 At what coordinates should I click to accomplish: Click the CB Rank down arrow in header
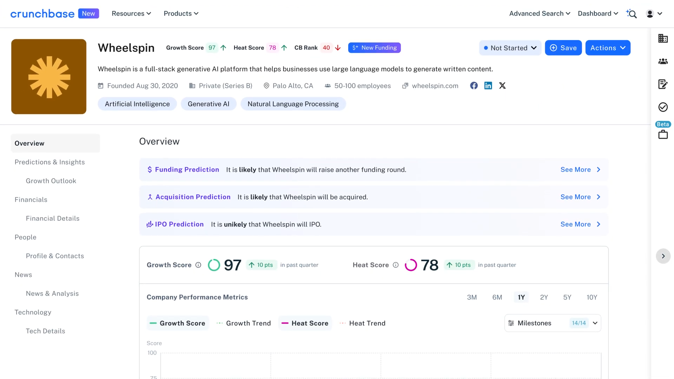coord(338,48)
